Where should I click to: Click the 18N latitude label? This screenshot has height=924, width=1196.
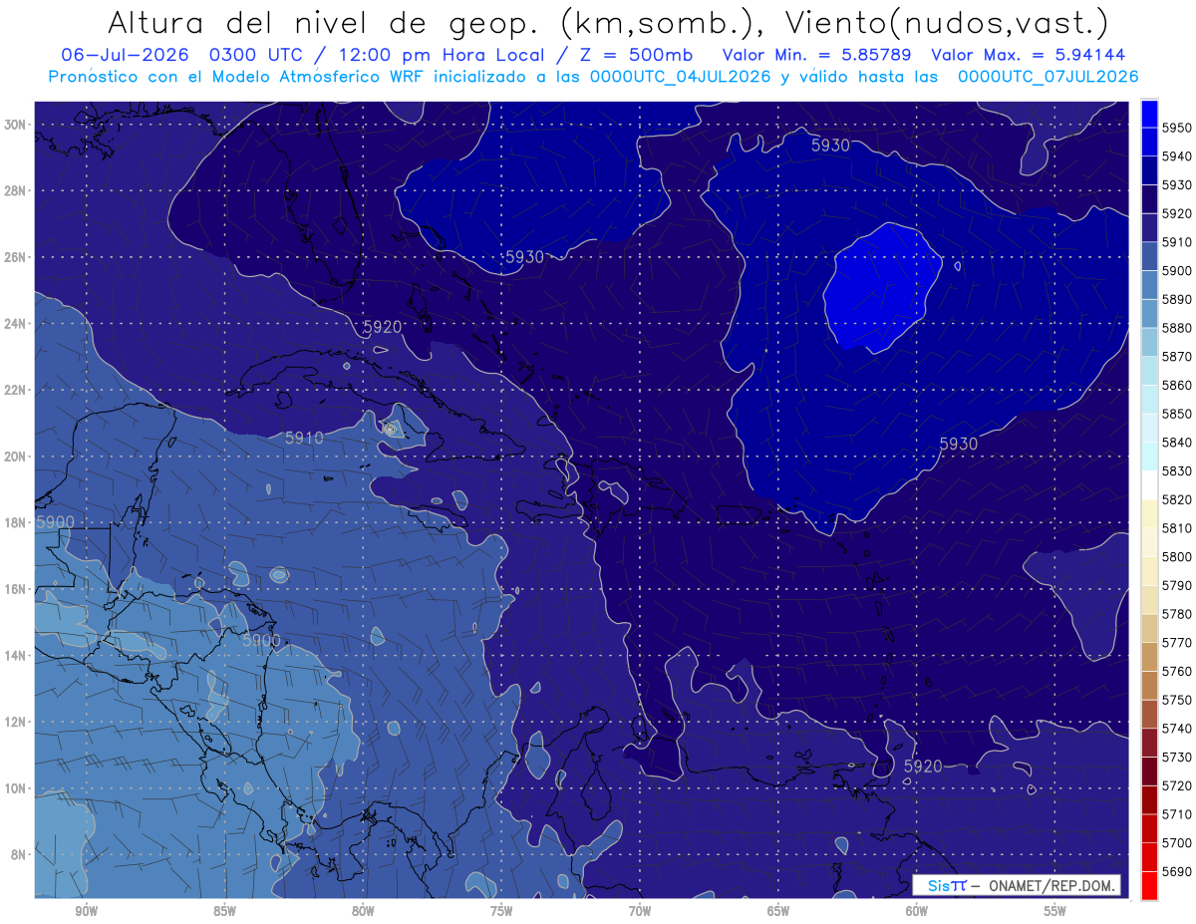(x=16, y=522)
